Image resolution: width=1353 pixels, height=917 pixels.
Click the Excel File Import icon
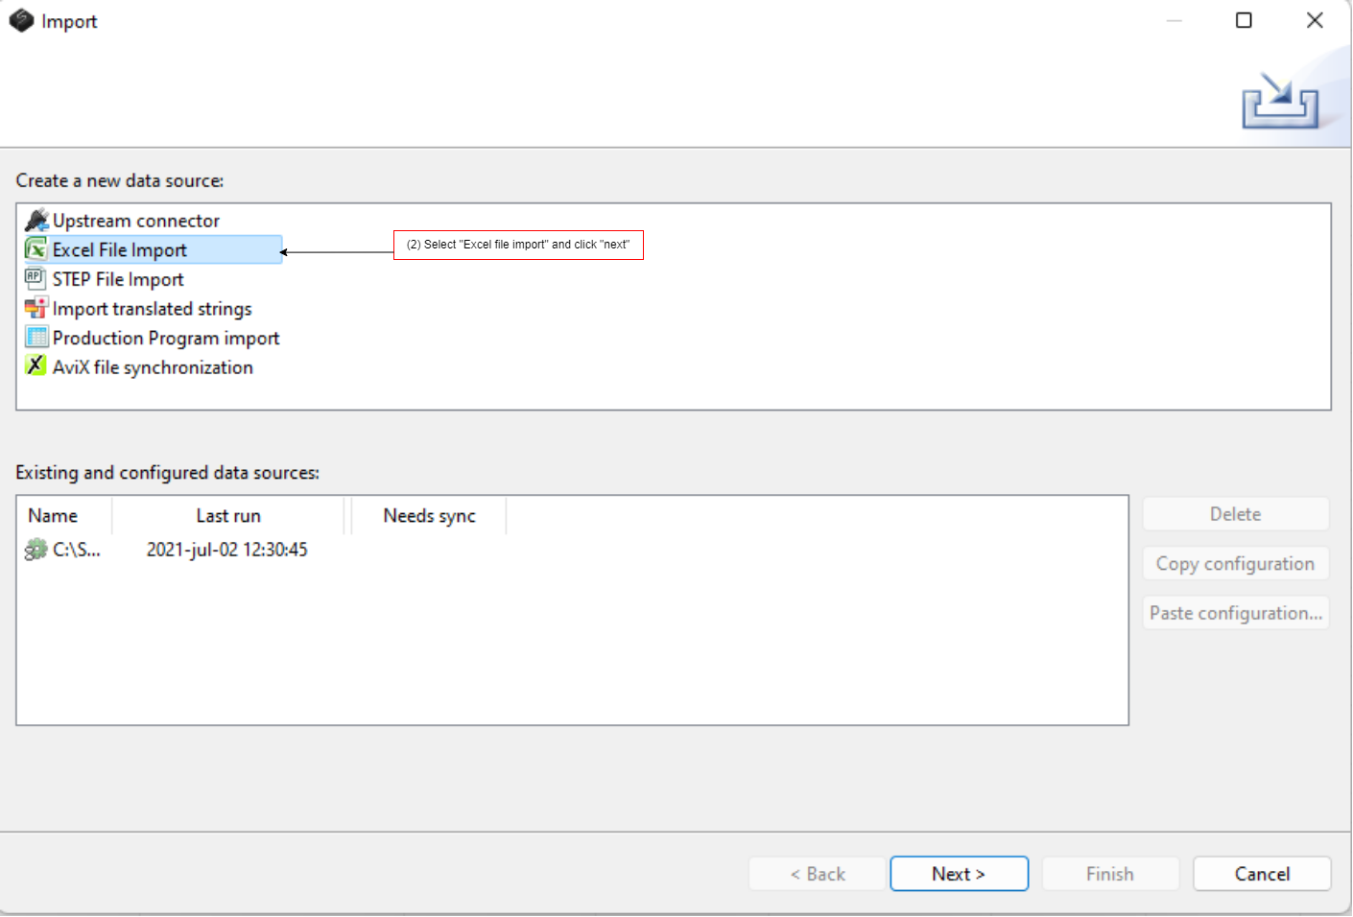(x=36, y=250)
